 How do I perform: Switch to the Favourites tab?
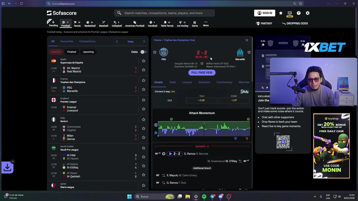pyautogui.click(x=67, y=41)
